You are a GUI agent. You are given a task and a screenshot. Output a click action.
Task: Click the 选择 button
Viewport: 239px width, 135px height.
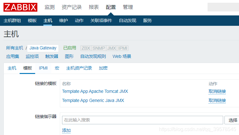click(x=232, y=120)
